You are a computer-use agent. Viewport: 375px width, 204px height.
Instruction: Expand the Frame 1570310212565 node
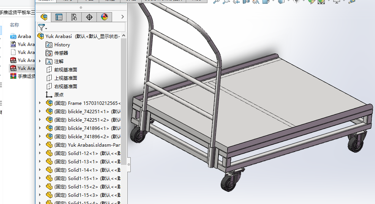point(40,103)
